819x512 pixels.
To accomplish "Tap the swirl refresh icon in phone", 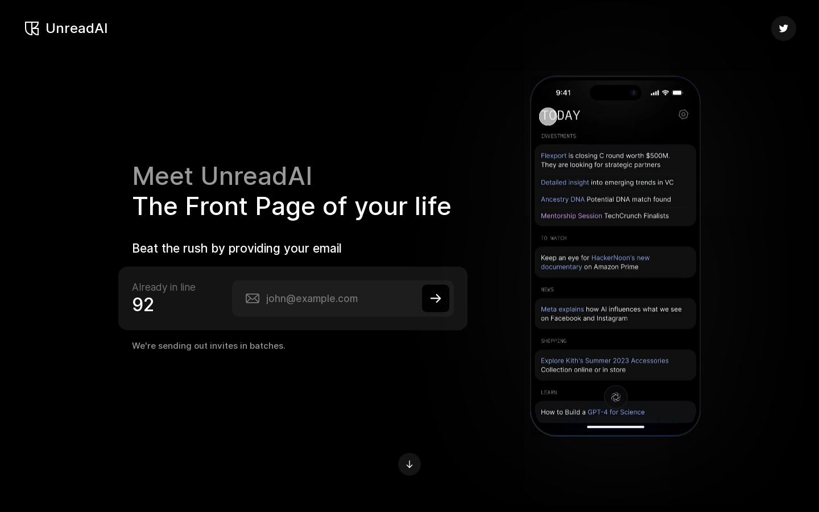I will click(x=615, y=397).
